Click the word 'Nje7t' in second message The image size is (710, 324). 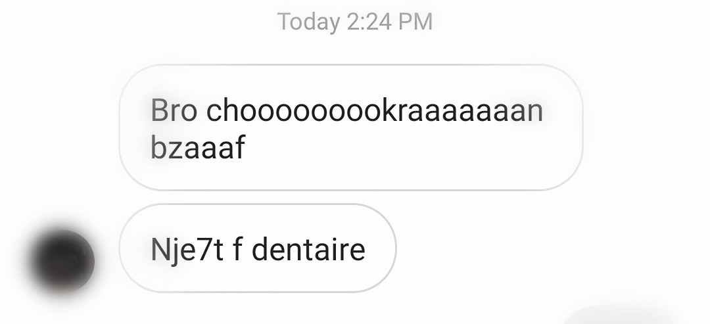187,250
